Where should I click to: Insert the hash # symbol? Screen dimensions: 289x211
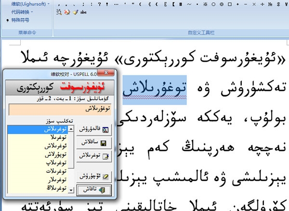[x=181, y=4]
